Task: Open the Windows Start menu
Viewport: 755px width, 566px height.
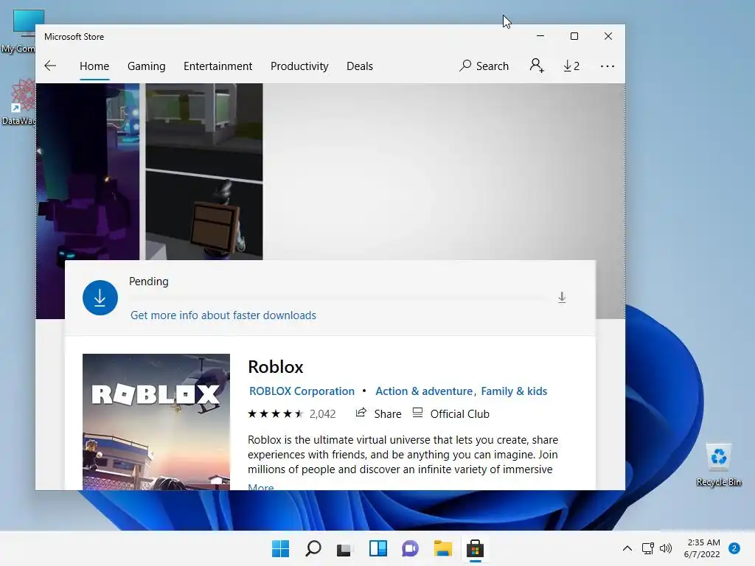Action: (280, 548)
